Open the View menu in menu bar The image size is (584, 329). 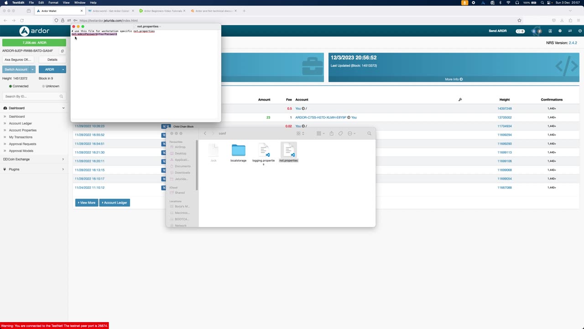pyautogui.click(x=66, y=3)
